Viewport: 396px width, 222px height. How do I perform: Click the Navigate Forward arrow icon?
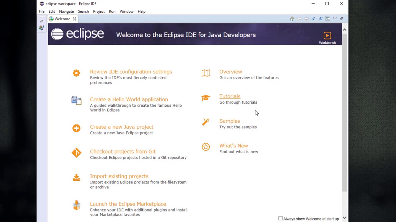[306, 19]
